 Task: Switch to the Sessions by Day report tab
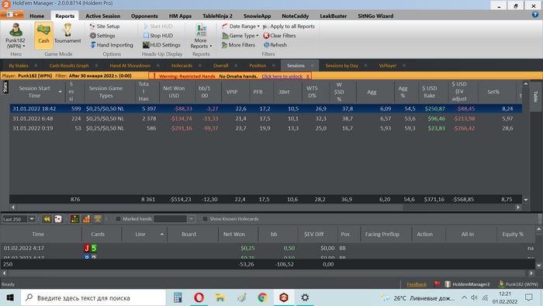[342, 65]
